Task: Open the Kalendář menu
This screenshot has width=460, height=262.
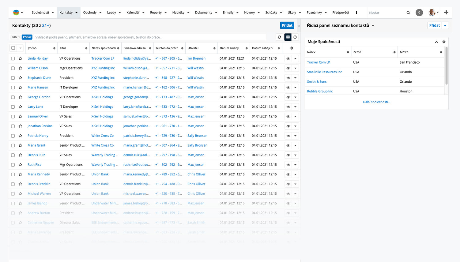Action: pos(135,13)
